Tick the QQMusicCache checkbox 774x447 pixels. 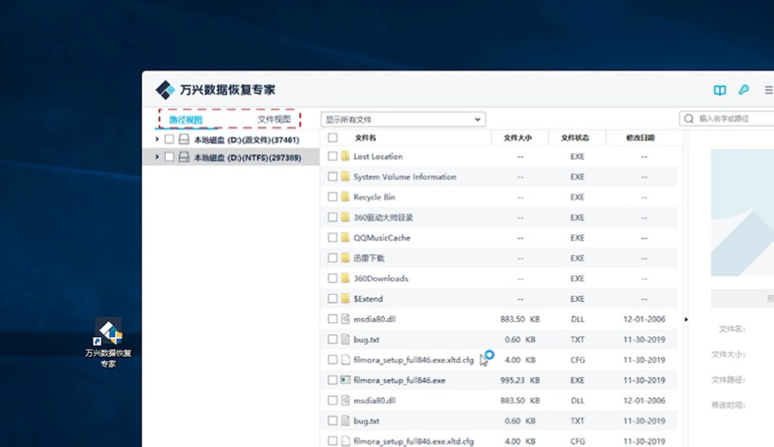[333, 237]
